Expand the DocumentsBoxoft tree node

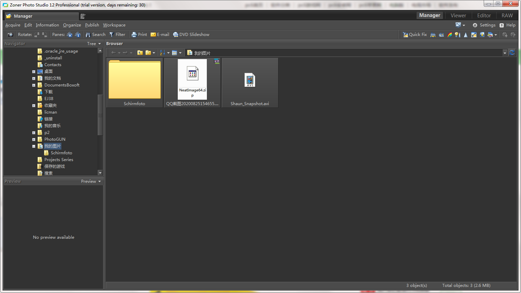click(34, 85)
